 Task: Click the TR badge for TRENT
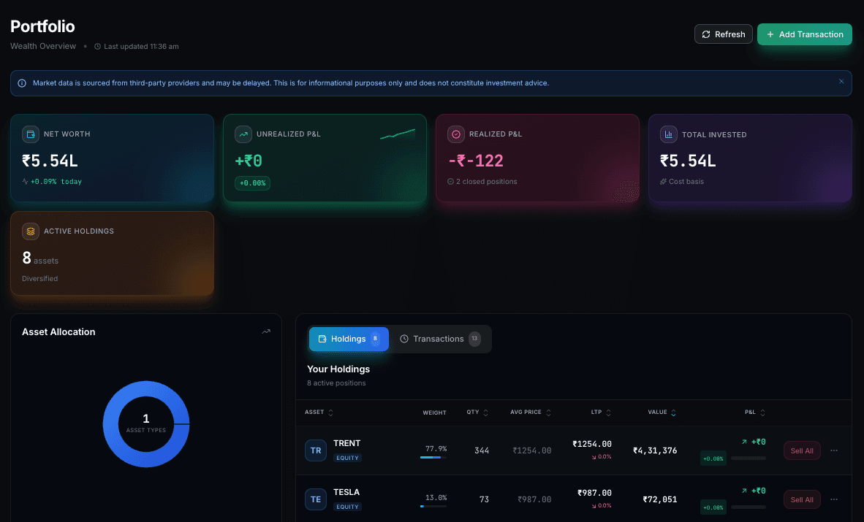pos(315,450)
